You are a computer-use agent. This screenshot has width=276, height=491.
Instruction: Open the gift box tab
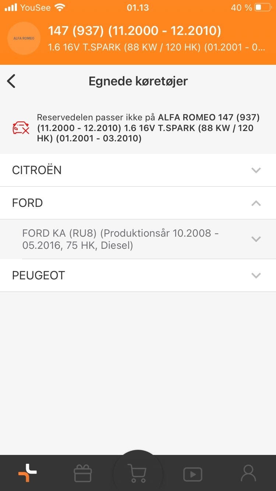83,473
